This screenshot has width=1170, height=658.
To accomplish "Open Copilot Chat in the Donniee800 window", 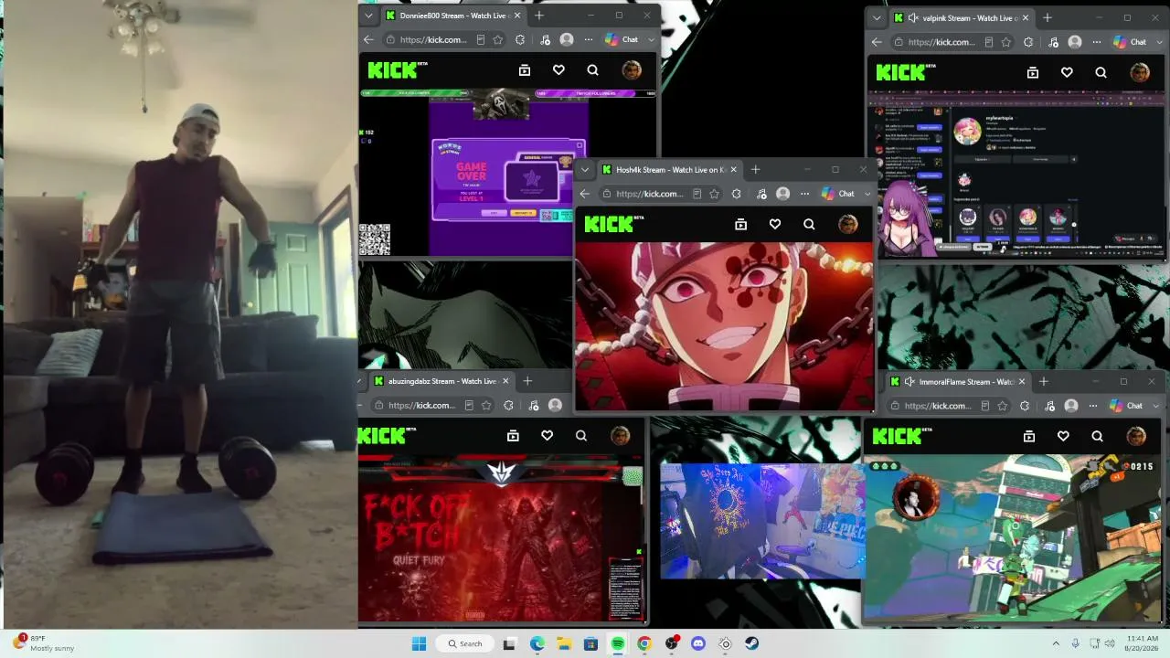I will point(622,40).
